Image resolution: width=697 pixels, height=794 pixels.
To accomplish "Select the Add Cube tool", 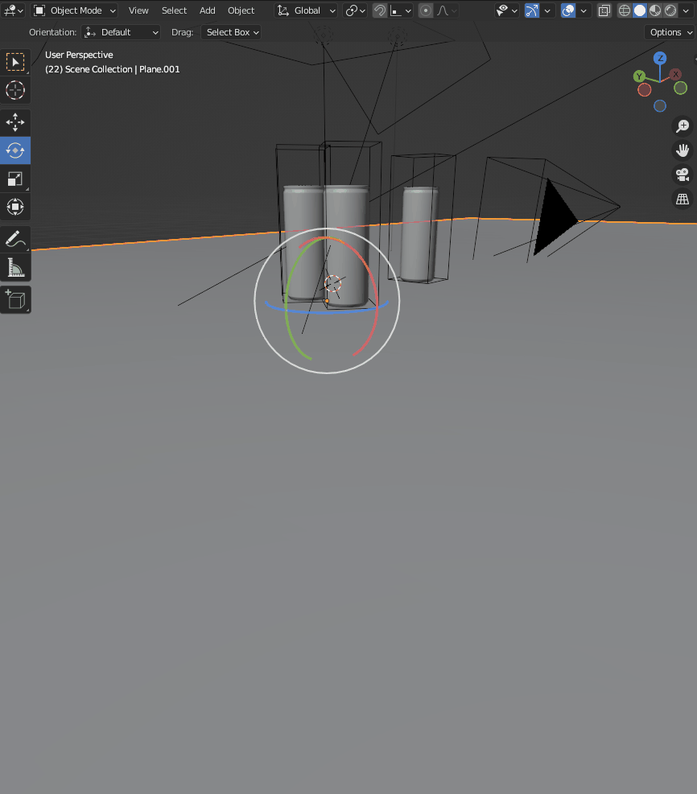I will point(15,299).
